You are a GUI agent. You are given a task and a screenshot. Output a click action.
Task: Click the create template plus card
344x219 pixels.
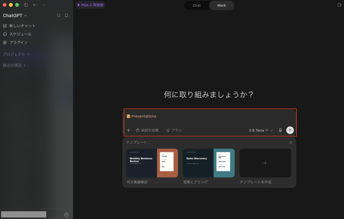tap(265, 163)
